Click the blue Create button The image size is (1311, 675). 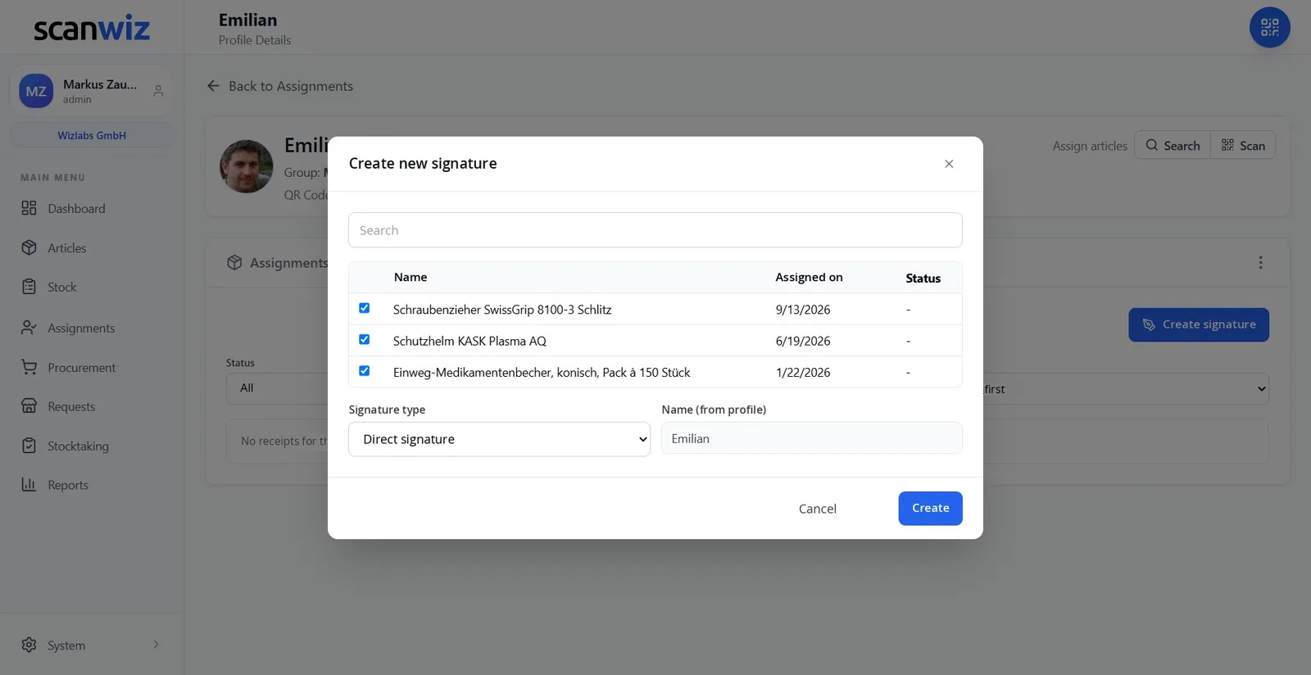click(930, 509)
